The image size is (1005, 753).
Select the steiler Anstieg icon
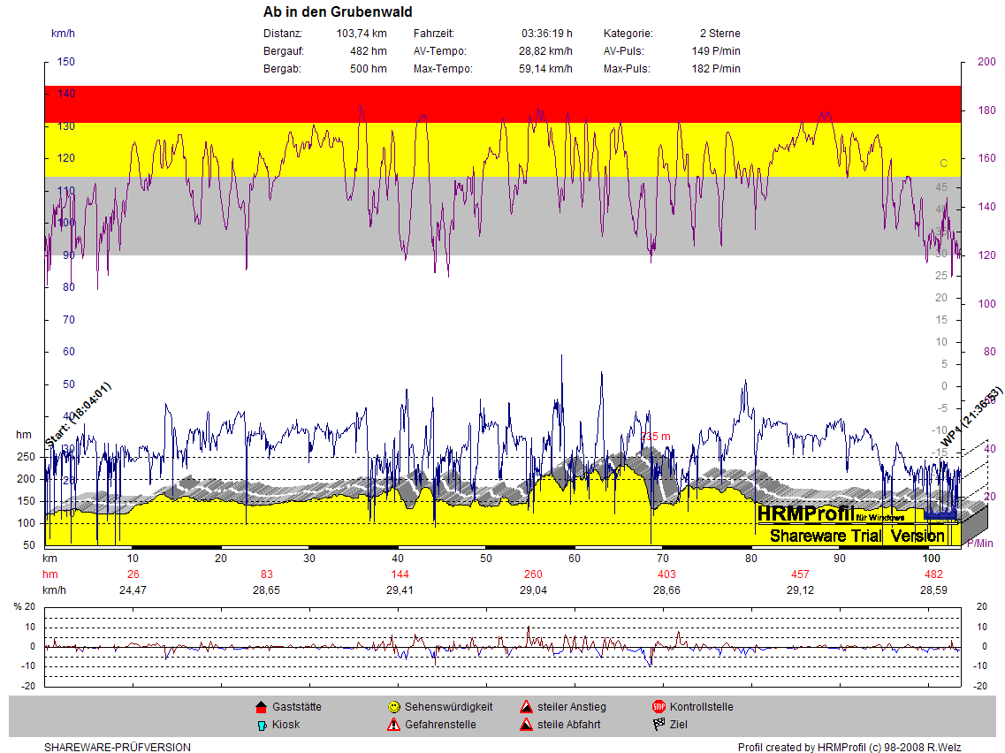526,707
